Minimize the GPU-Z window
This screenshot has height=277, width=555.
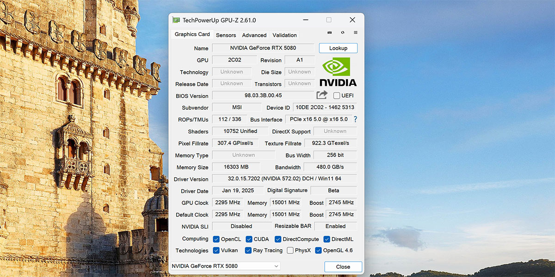coord(305,20)
